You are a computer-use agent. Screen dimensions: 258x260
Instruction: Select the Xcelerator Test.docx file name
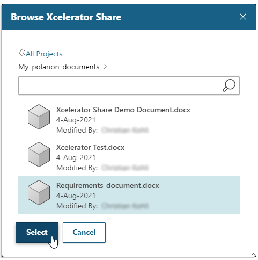pos(90,147)
